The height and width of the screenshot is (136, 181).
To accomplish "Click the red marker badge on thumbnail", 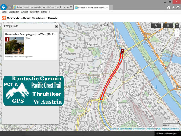I will click(x=7, y=39).
